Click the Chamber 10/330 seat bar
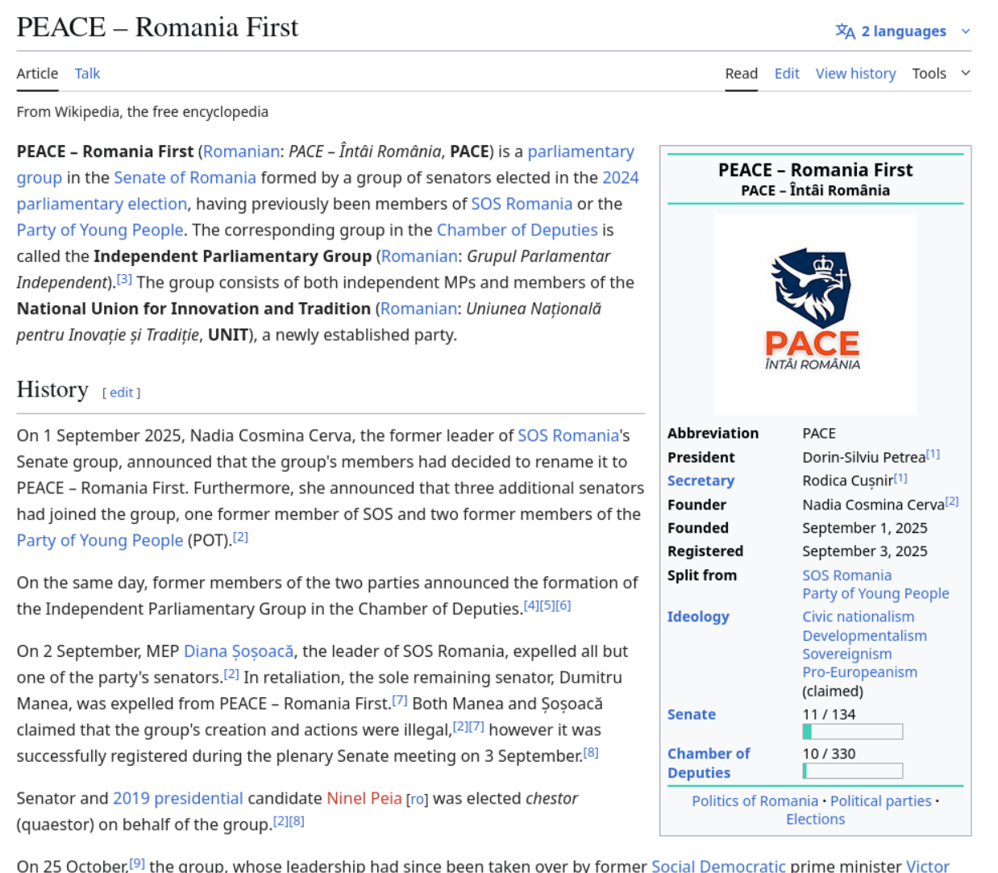The width and height of the screenshot is (998, 873). (852, 771)
